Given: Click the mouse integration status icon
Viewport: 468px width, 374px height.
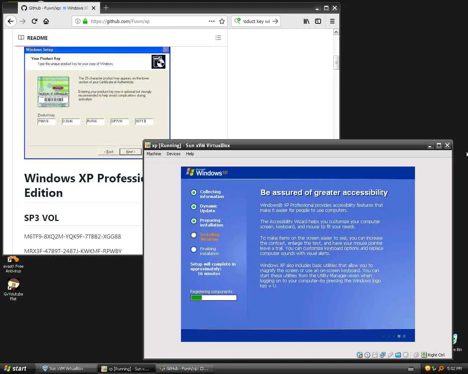Looking at the screenshot, I should coord(416,355).
